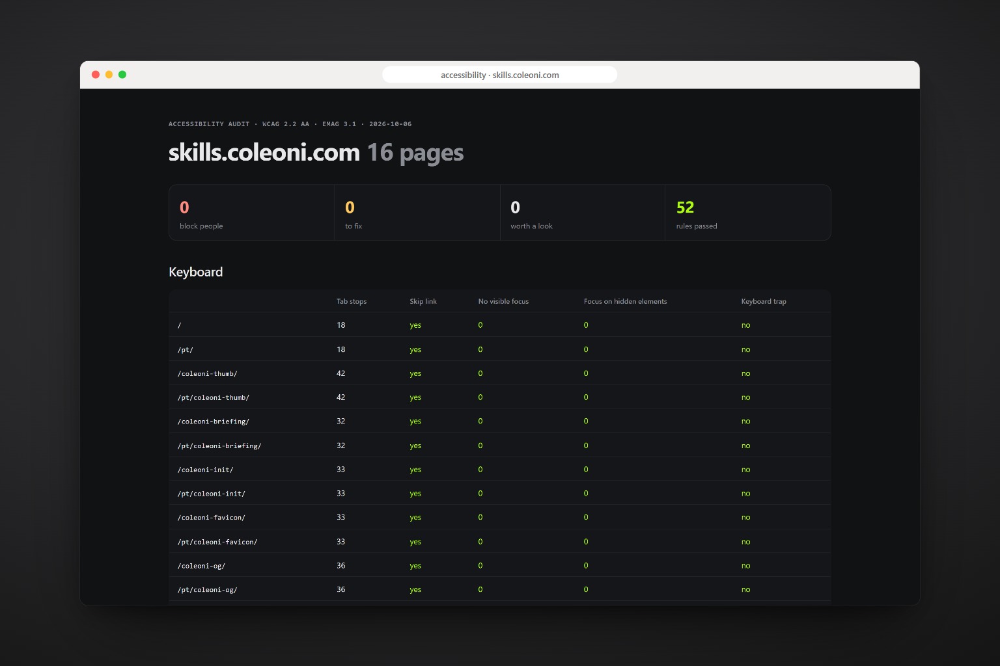Click the 18 tab stops value for "/pt/"
This screenshot has width=1000, height=666.
point(341,349)
